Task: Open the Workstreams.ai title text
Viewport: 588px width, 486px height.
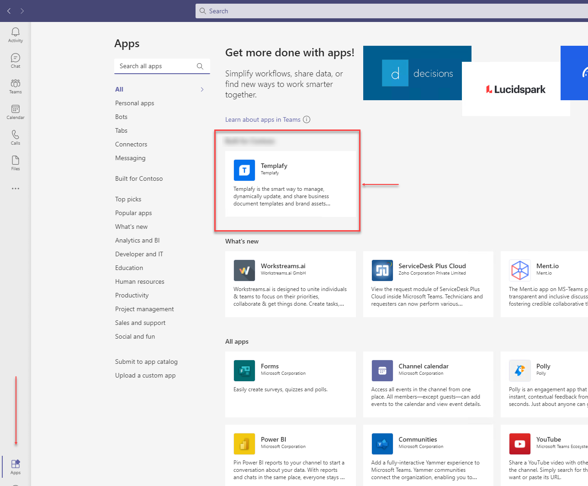Action: click(283, 266)
